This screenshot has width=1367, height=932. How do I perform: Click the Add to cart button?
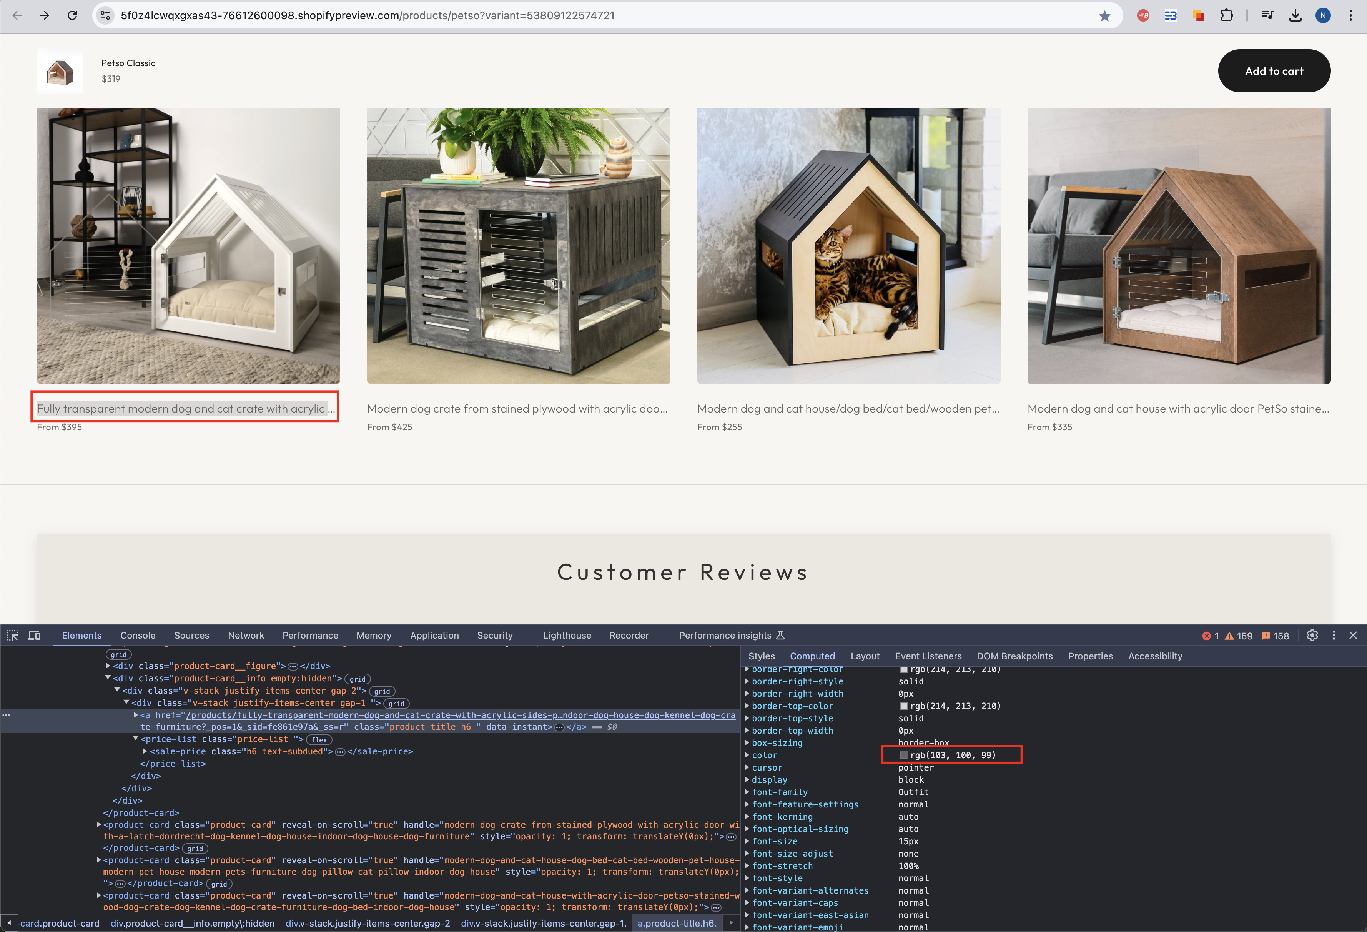click(x=1274, y=71)
